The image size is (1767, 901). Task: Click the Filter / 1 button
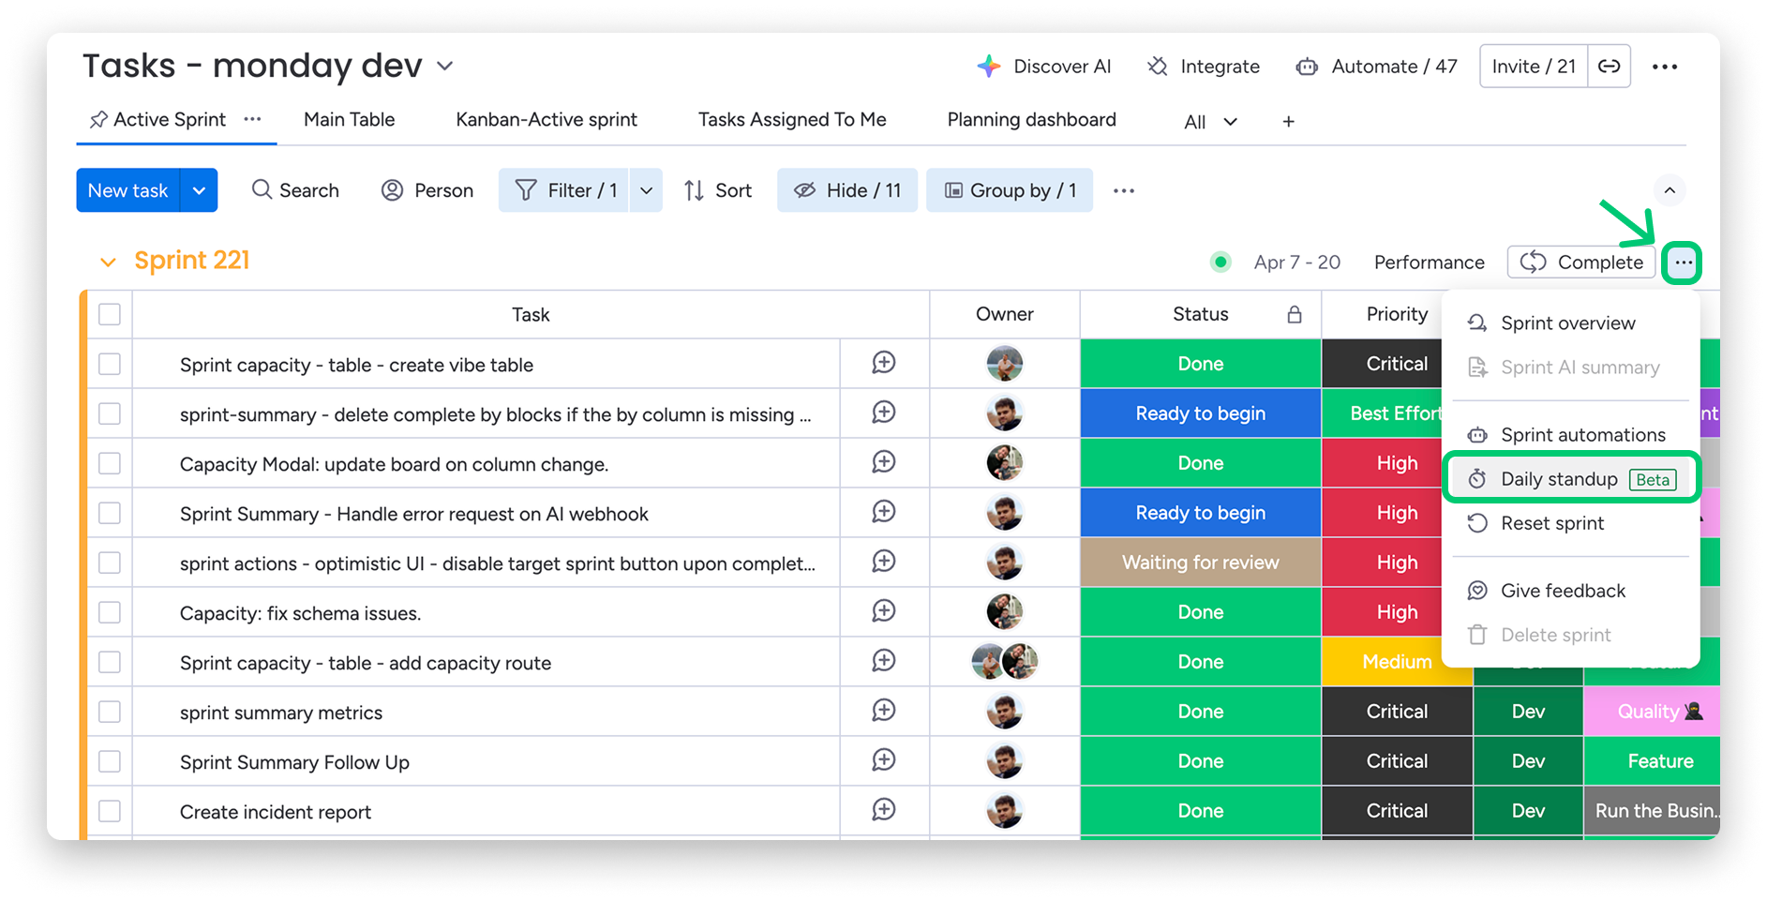[563, 190]
